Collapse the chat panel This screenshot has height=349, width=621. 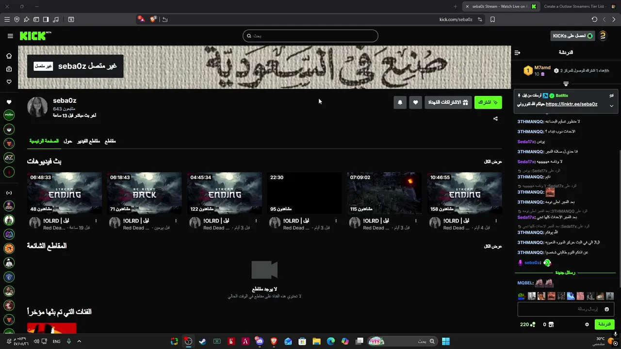pyautogui.click(x=517, y=52)
